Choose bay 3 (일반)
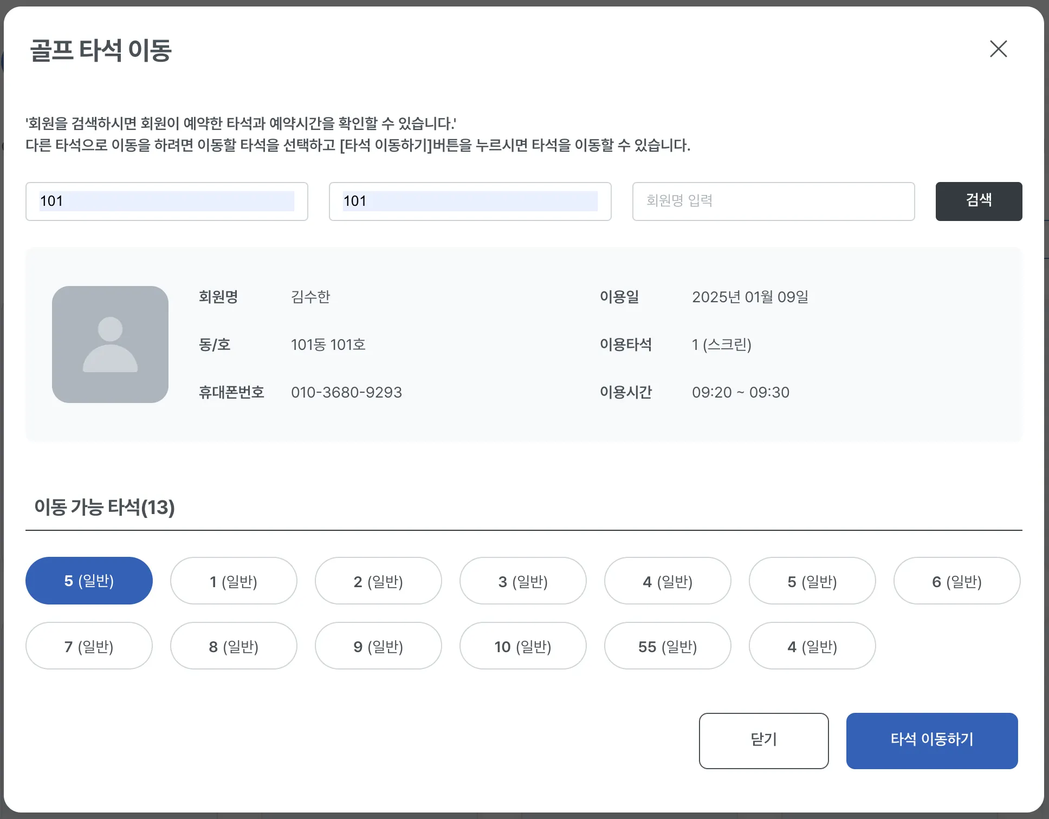The height and width of the screenshot is (819, 1049). coord(523,581)
